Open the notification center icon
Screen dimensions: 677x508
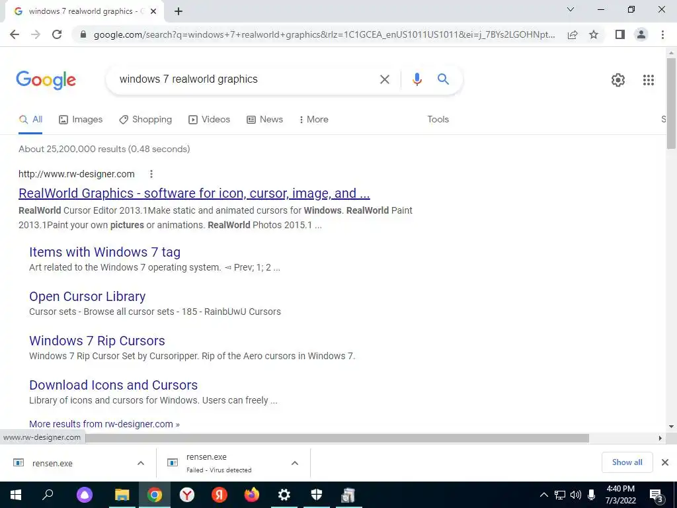[657, 496]
